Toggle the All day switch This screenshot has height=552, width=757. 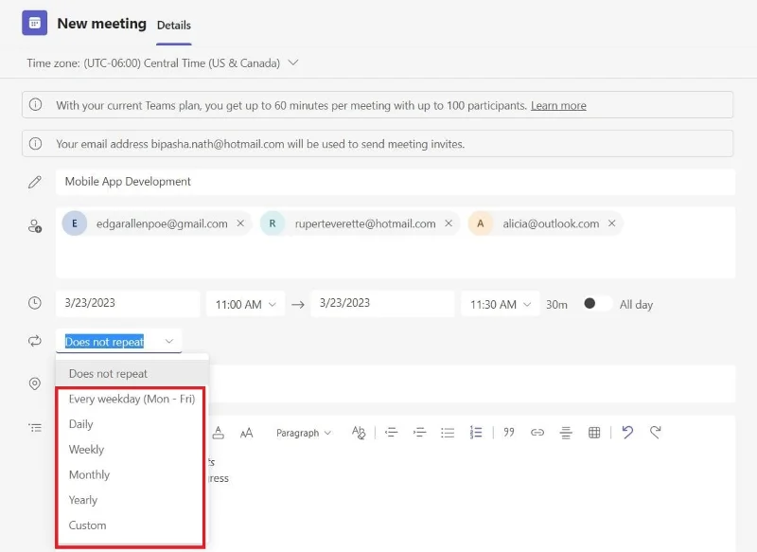coord(596,303)
